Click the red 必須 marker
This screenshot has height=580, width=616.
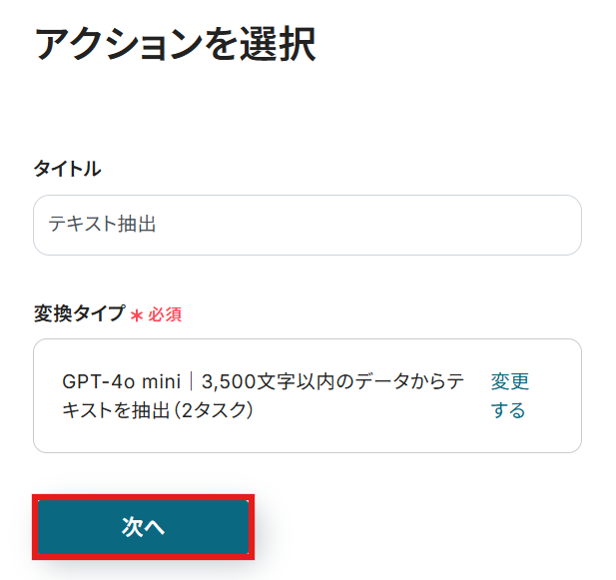pos(165,314)
